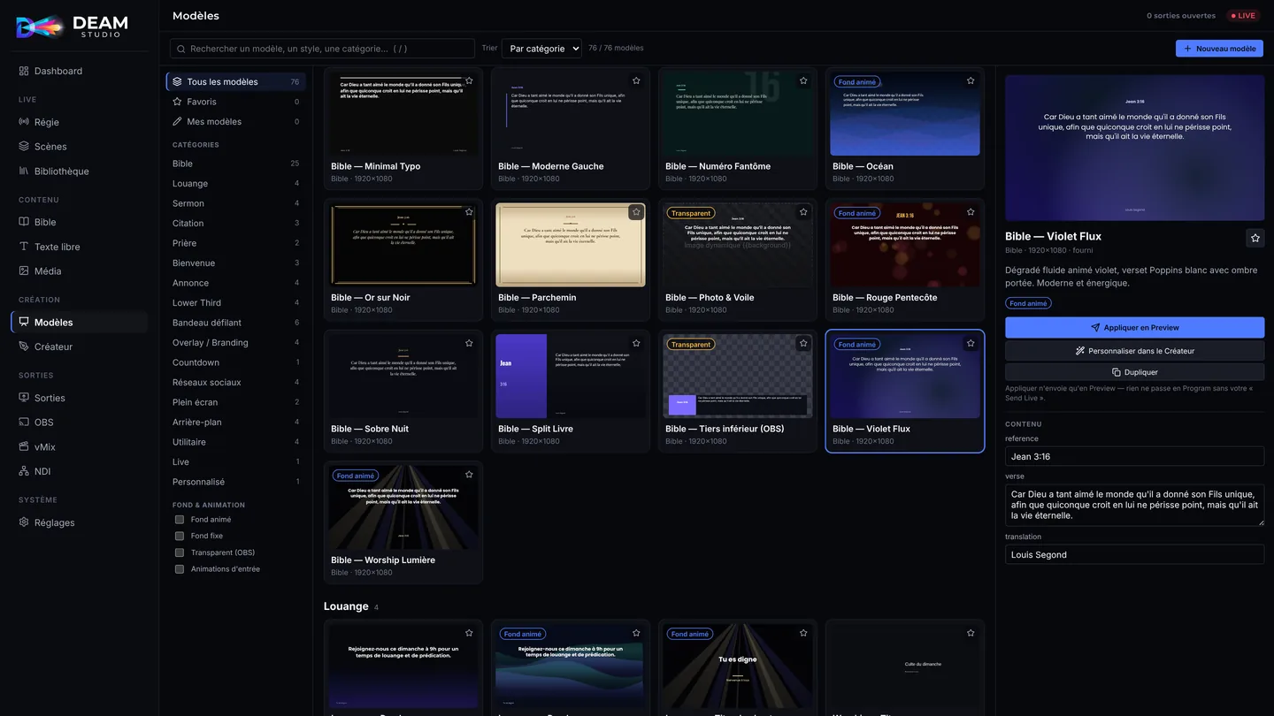Click favorite star in Violet Flux detail panel
Screen dimensions: 1274x716
click(x=1255, y=238)
